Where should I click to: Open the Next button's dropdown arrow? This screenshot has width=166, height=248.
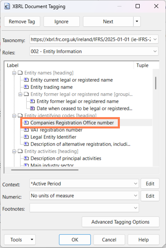(137, 21)
